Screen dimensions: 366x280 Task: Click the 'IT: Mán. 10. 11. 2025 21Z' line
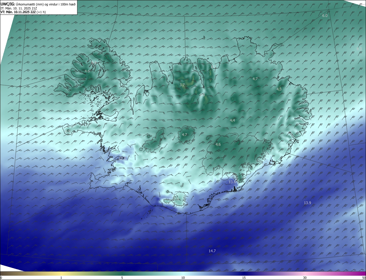point(19,8)
